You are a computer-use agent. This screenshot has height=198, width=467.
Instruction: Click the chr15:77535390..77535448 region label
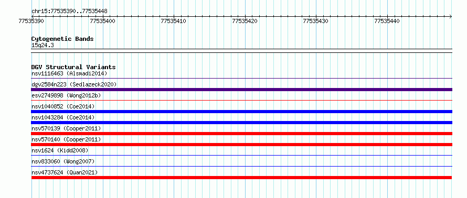(69, 12)
